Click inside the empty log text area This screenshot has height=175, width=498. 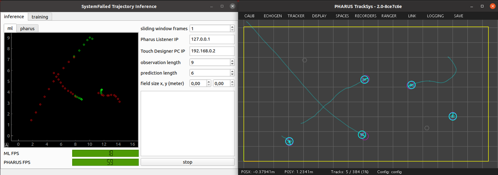tap(188, 123)
